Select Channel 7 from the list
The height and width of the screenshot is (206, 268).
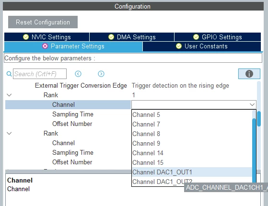pyautogui.click(x=192, y=124)
